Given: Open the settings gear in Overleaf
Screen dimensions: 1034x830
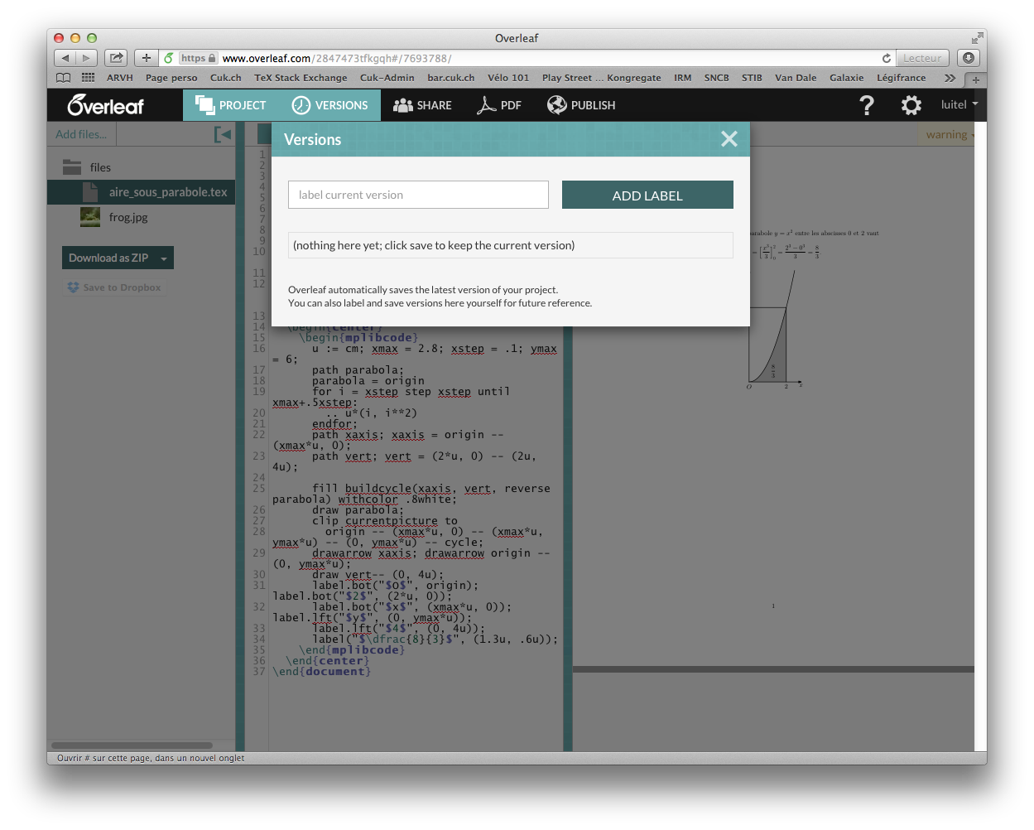Looking at the screenshot, I should (x=911, y=105).
